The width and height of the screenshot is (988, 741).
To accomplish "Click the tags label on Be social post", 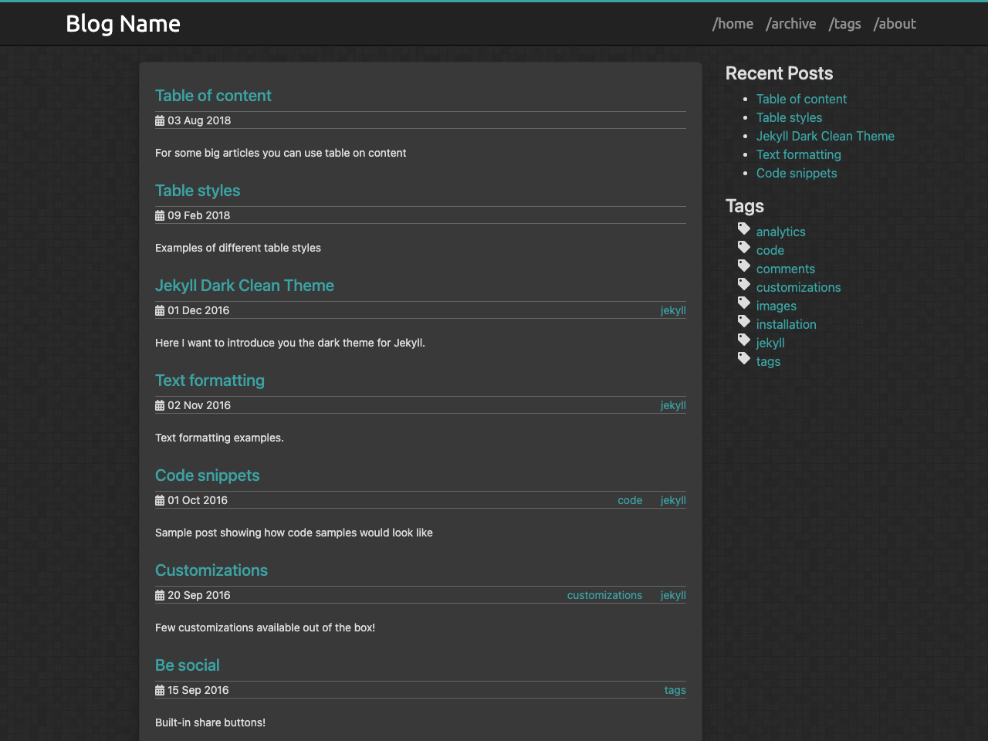I will 675,690.
